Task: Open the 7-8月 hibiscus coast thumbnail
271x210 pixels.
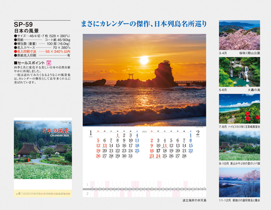Action: [240, 109]
